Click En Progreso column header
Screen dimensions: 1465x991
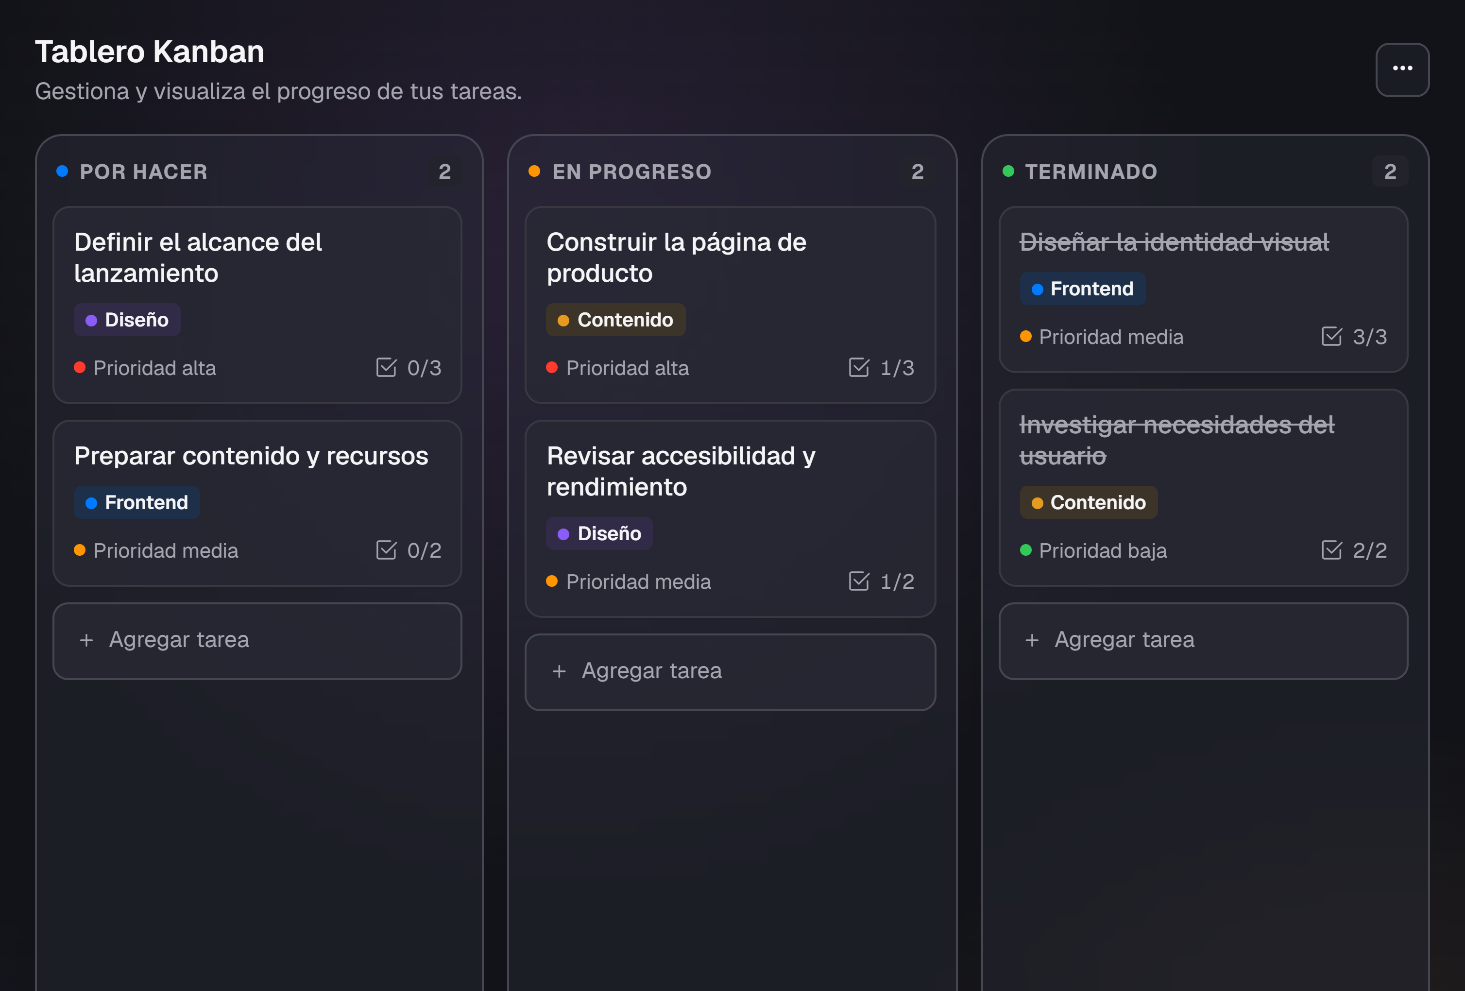coord(631,171)
